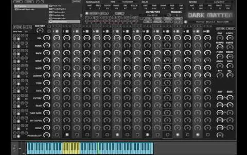The width and height of the screenshot is (247, 155).
Task: Click the TEMPO knob
Action: (220, 47)
